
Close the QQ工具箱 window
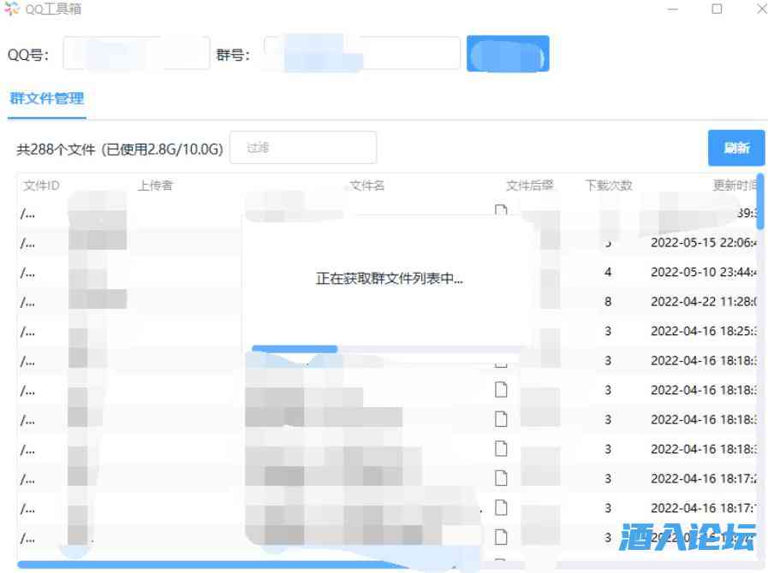coord(761,9)
